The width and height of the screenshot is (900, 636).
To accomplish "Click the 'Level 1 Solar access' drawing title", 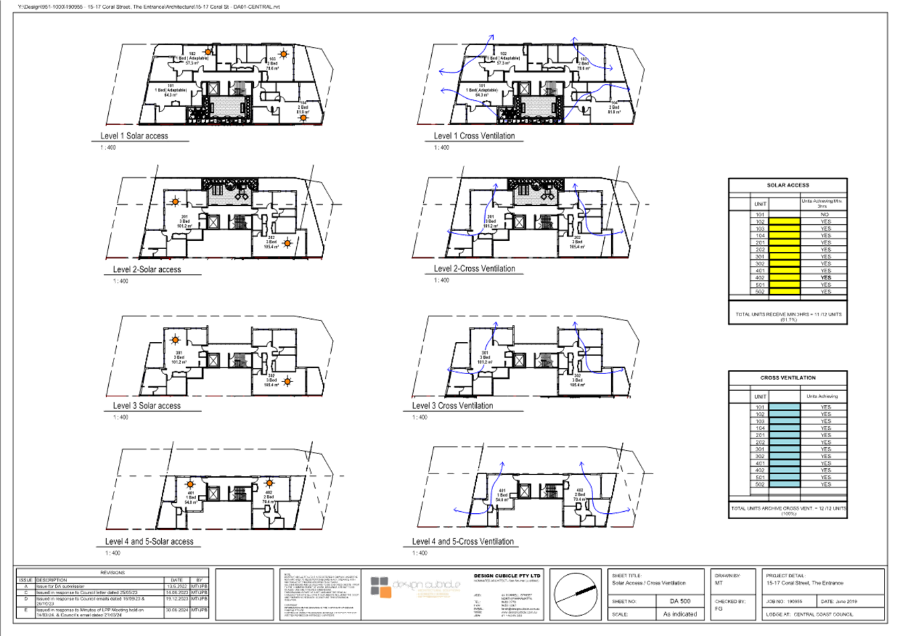I will pos(134,136).
